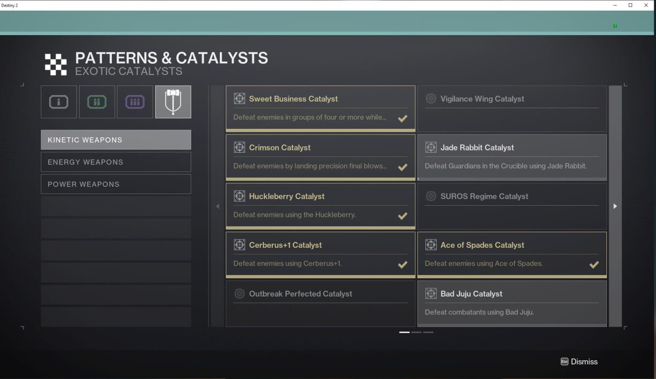
Task: Go to the next page using right arrow
Action: 615,206
